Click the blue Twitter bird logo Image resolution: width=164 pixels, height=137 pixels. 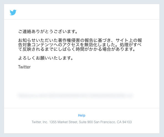coord(13,12)
